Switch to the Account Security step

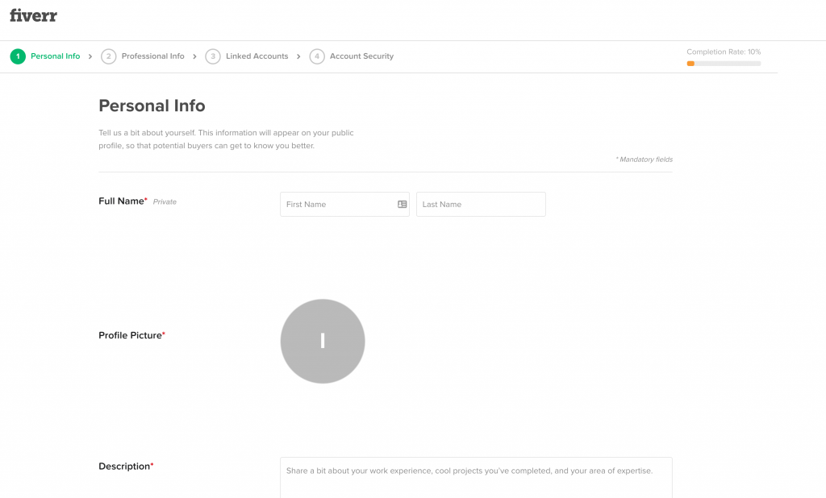(x=362, y=56)
